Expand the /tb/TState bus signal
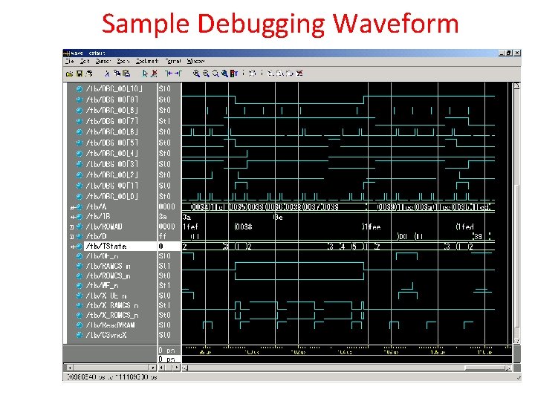The height and width of the screenshot is (401, 535). 72,247
